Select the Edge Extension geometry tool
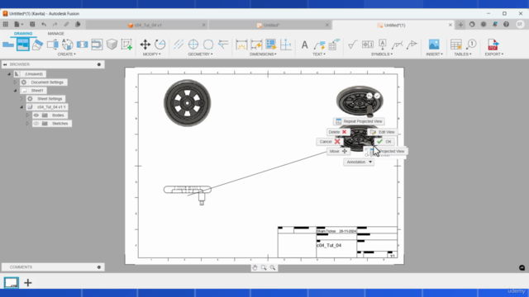The image size is (529, 297). click(x=223, y=45)
